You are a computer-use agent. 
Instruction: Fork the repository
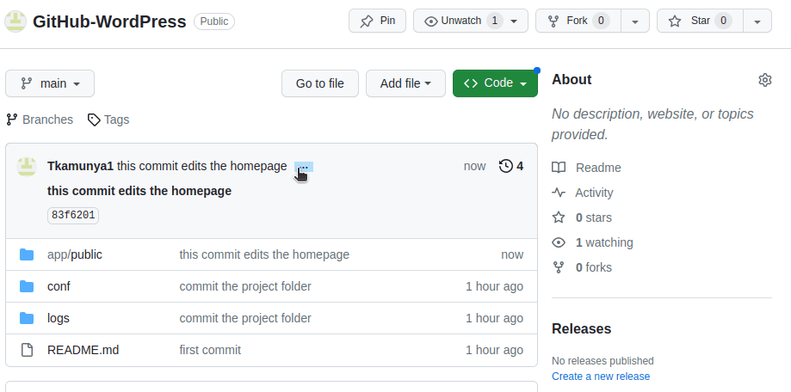[578, 21]
